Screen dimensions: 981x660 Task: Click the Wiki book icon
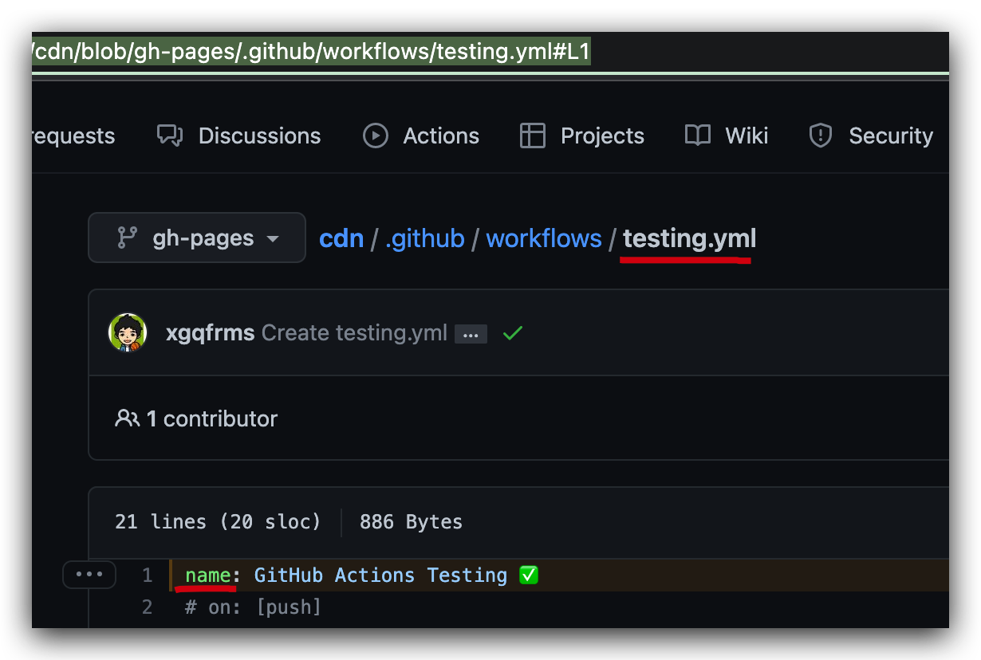(x=698, y=136)
